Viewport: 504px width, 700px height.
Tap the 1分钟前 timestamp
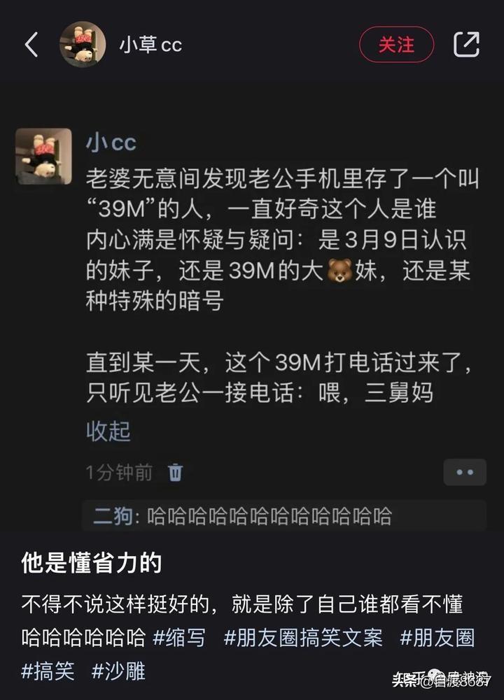119,472
